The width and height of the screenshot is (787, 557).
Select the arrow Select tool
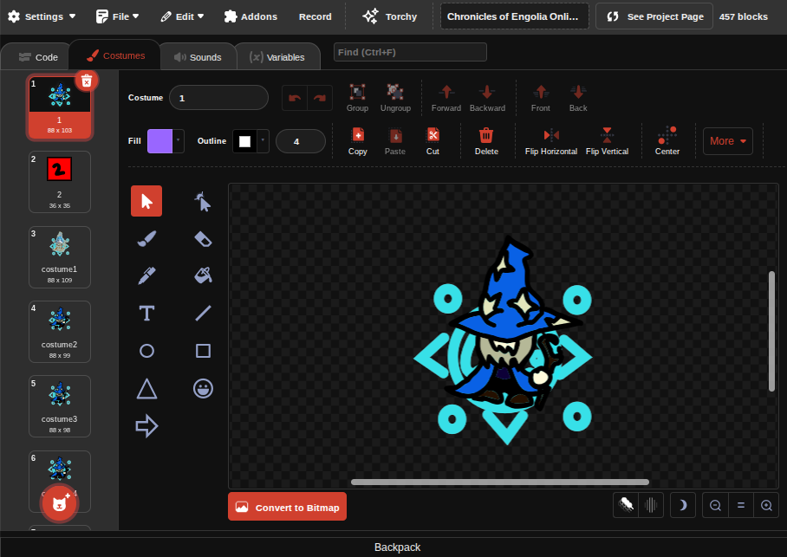pyautogui.click(x=146, y=201)
